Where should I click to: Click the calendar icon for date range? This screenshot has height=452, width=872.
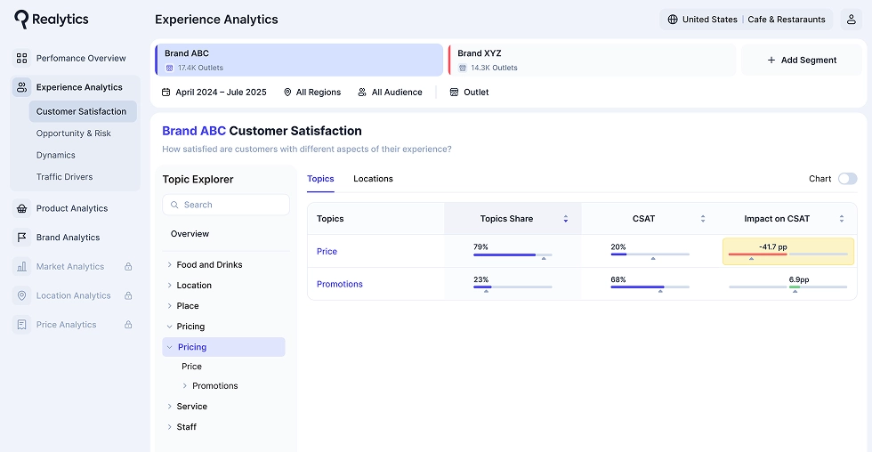[166, 93]
